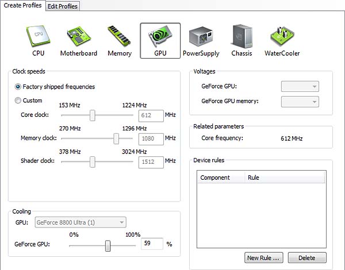This screenshot has width=345, height=270.
Task: Click the 378 MHz shader clock minimum label
Action: click(x=70, y=152)
